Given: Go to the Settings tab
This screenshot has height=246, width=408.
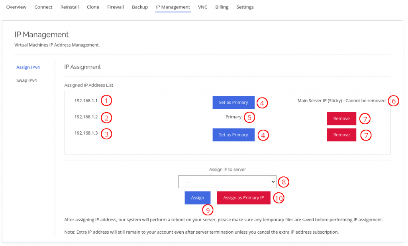Looking at the screenshot, I should pyautogui.click(x=245, y=7).
